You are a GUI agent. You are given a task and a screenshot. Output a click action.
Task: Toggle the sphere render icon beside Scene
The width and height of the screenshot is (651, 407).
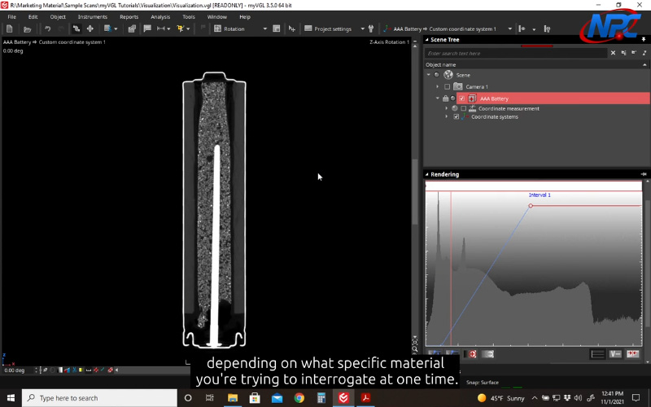tap(436, 75)
